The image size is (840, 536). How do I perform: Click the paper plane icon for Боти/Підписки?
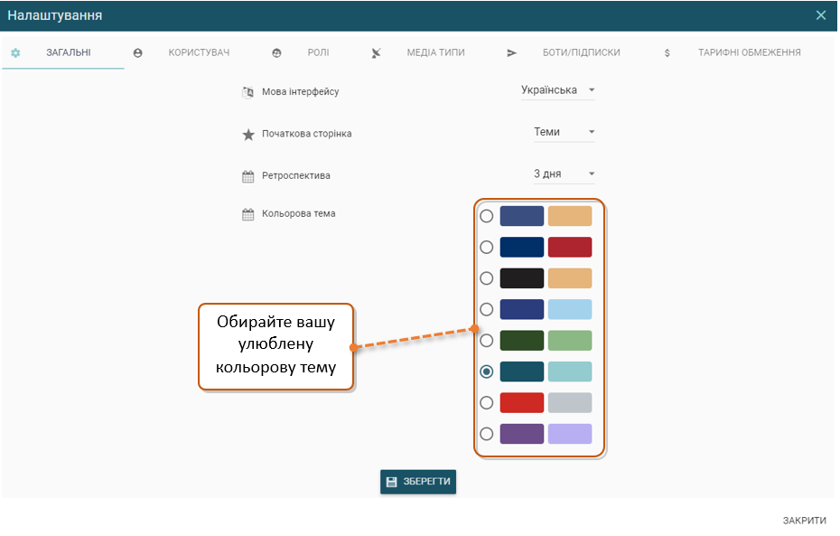click(511, 52)
